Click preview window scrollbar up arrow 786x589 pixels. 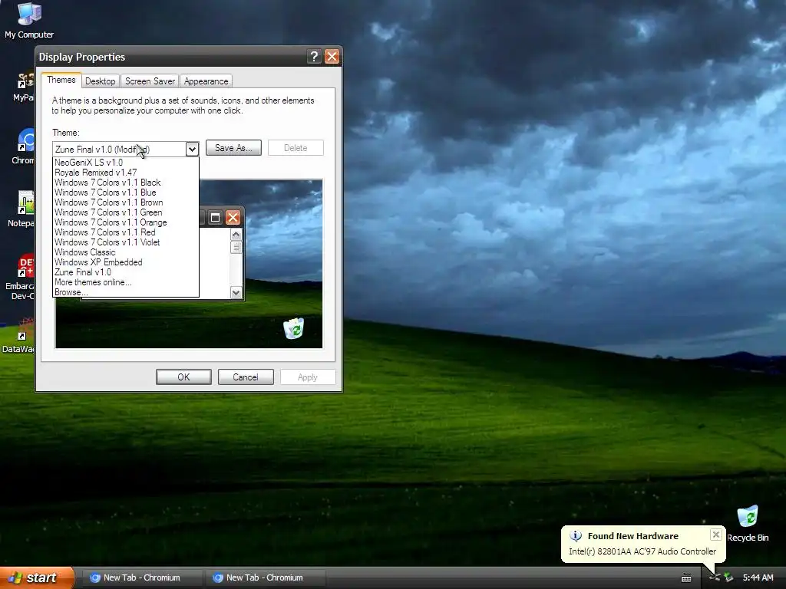pos(236,234)
